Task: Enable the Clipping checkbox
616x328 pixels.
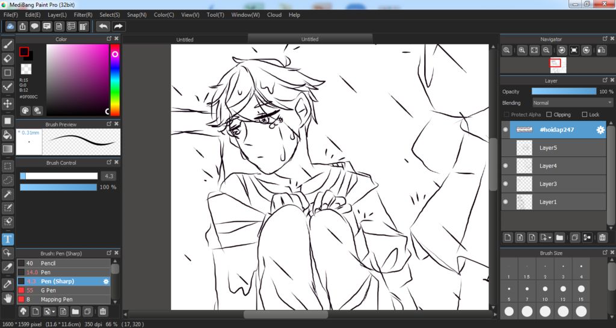Action: click(549, 114)
